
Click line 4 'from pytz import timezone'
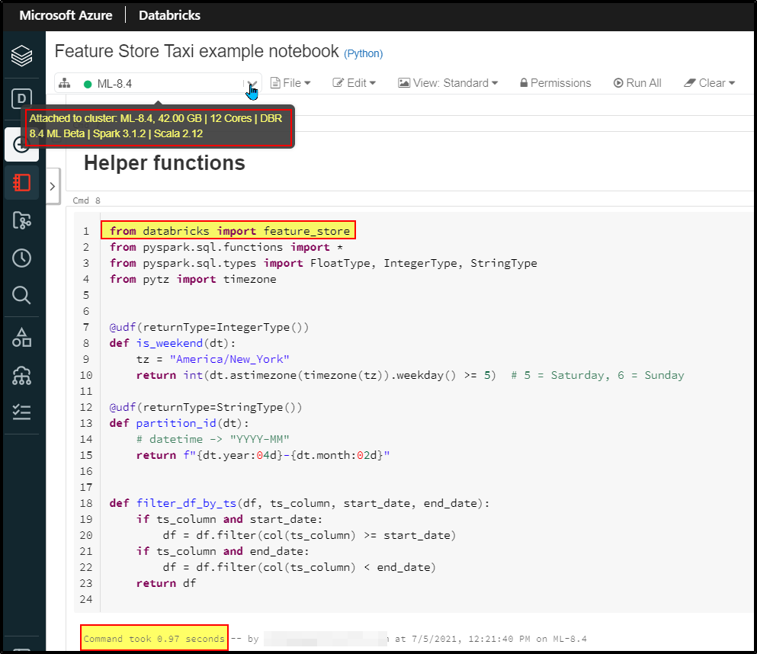(x=193, y=279)
